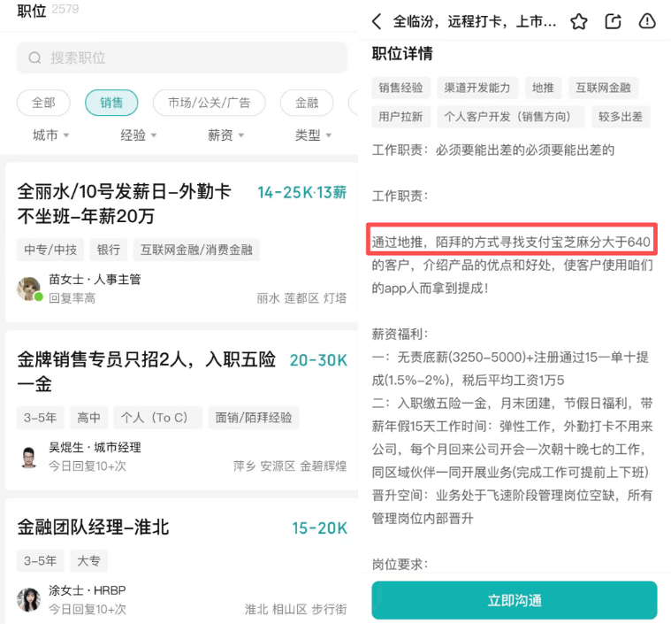Viewport: 671px width, 624px height.
Task: Open 涂女士 recruiter avatar
Action: coord(28,599)
